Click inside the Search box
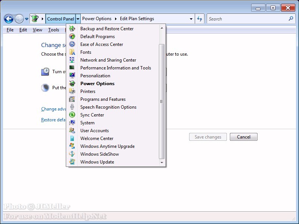This screenshot has height=224, width=299. [x=248, y=19]
